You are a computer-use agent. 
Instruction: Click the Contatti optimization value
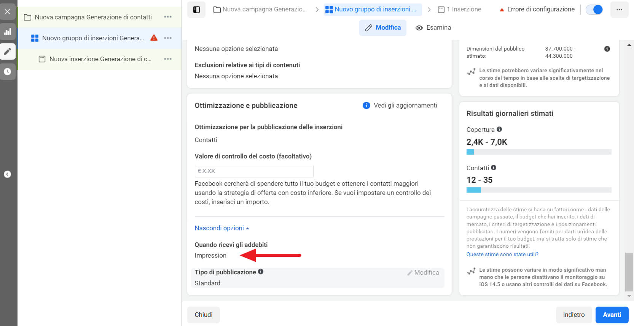[206, 140]
